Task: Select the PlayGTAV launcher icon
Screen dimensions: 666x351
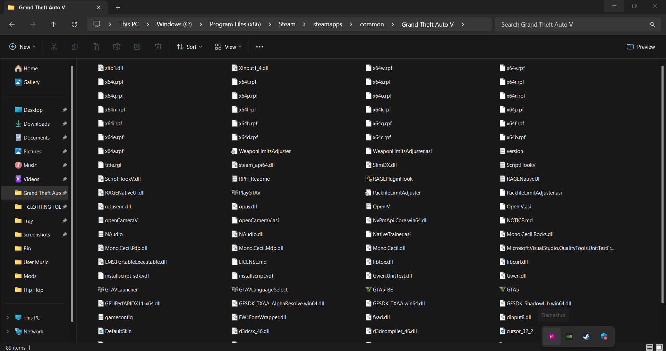Action: click(x=235, y=193)
